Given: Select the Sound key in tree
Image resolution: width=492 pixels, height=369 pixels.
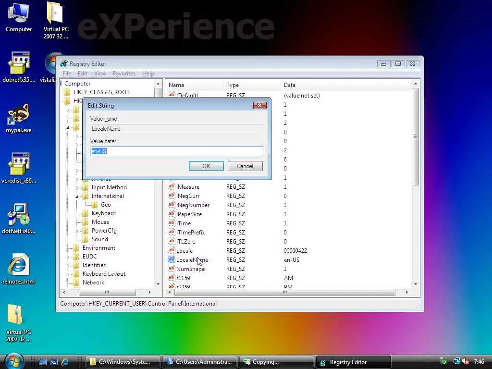Looking at the screenshot, I should pos(100,239).
